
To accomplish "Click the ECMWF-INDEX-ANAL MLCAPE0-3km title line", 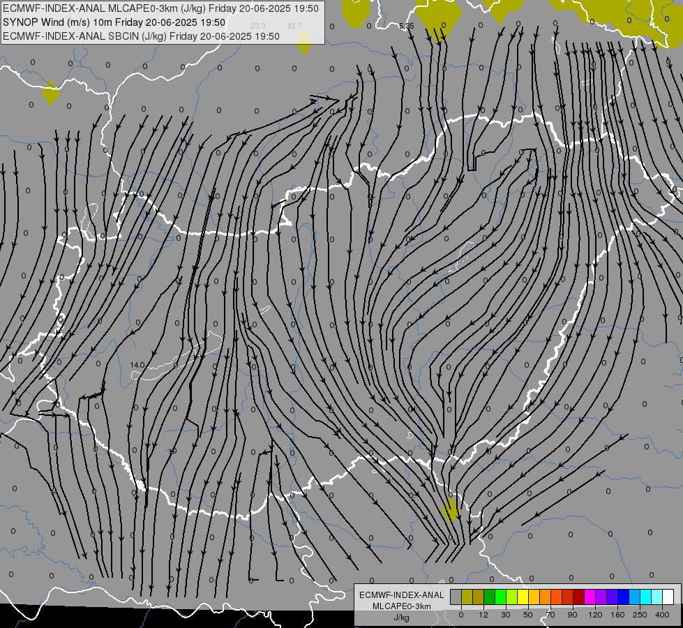I will 160,8.
